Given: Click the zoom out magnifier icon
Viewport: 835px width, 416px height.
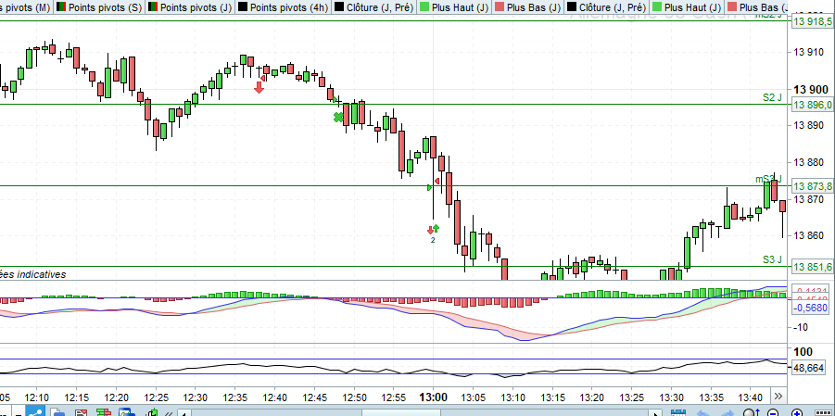Looking at the screenshot, I should tap(773, 412).
